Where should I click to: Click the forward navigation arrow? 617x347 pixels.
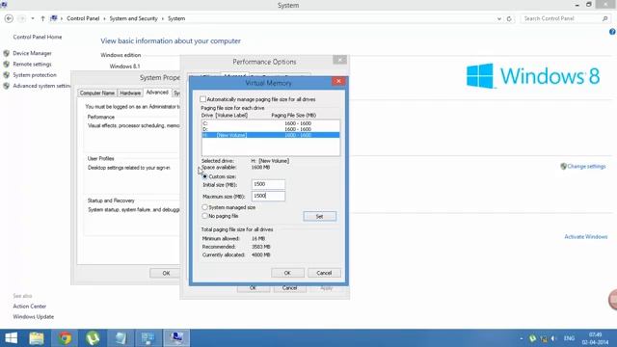click(21, 18)
